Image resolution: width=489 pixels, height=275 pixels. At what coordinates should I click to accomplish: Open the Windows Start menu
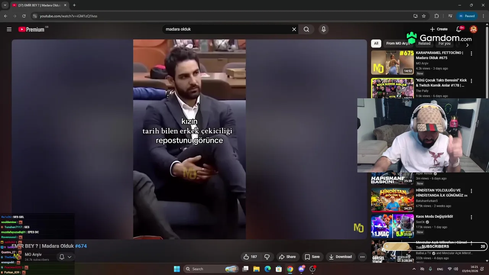pos(177,269)
